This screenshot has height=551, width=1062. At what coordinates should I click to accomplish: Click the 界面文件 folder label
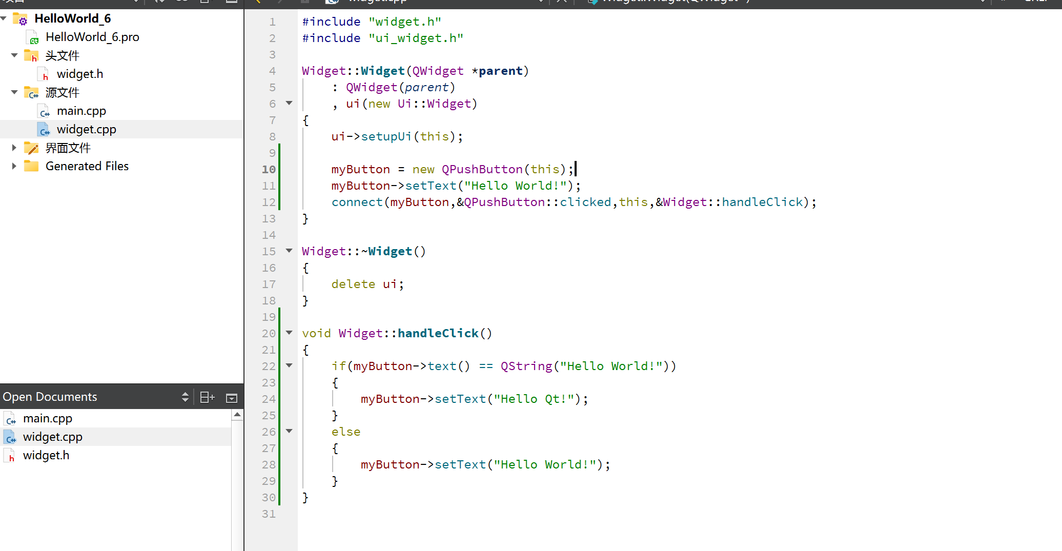(68, 148)
